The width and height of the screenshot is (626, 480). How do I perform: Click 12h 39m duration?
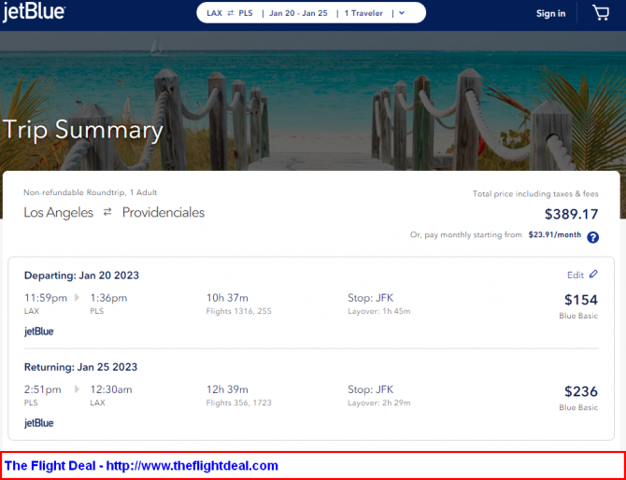[x=227, y=389]
